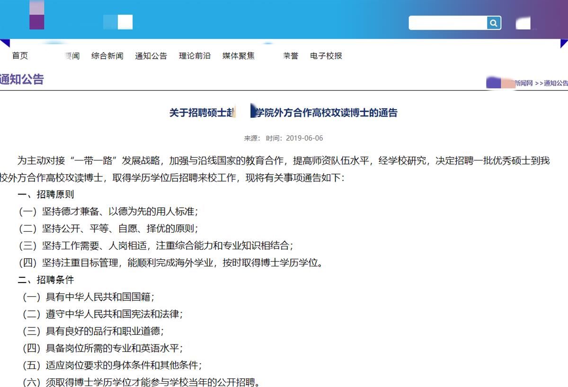568x387 pixels.
Task: Click the line 坚持公开、平等、自愿、择优的原则
Action: coord(108,229)
